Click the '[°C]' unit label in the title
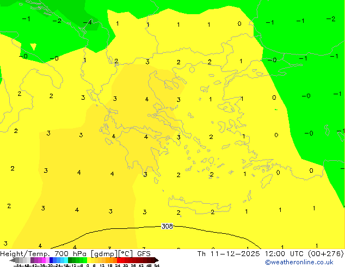 (126, 254)
